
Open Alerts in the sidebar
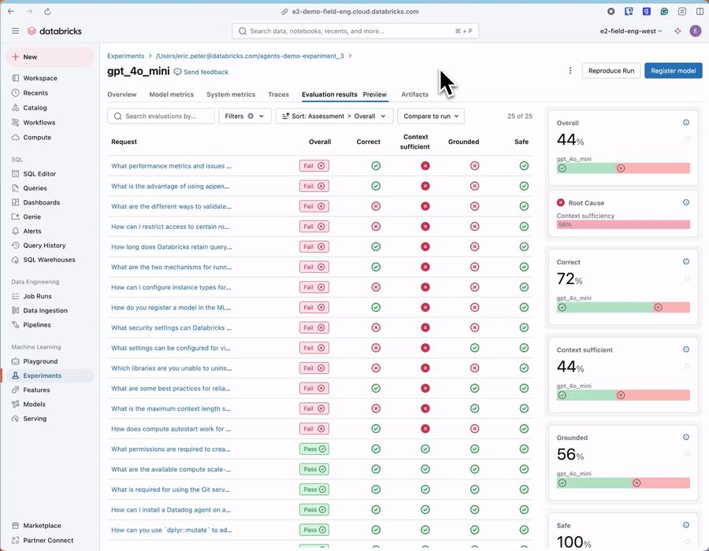click(32, 231)
